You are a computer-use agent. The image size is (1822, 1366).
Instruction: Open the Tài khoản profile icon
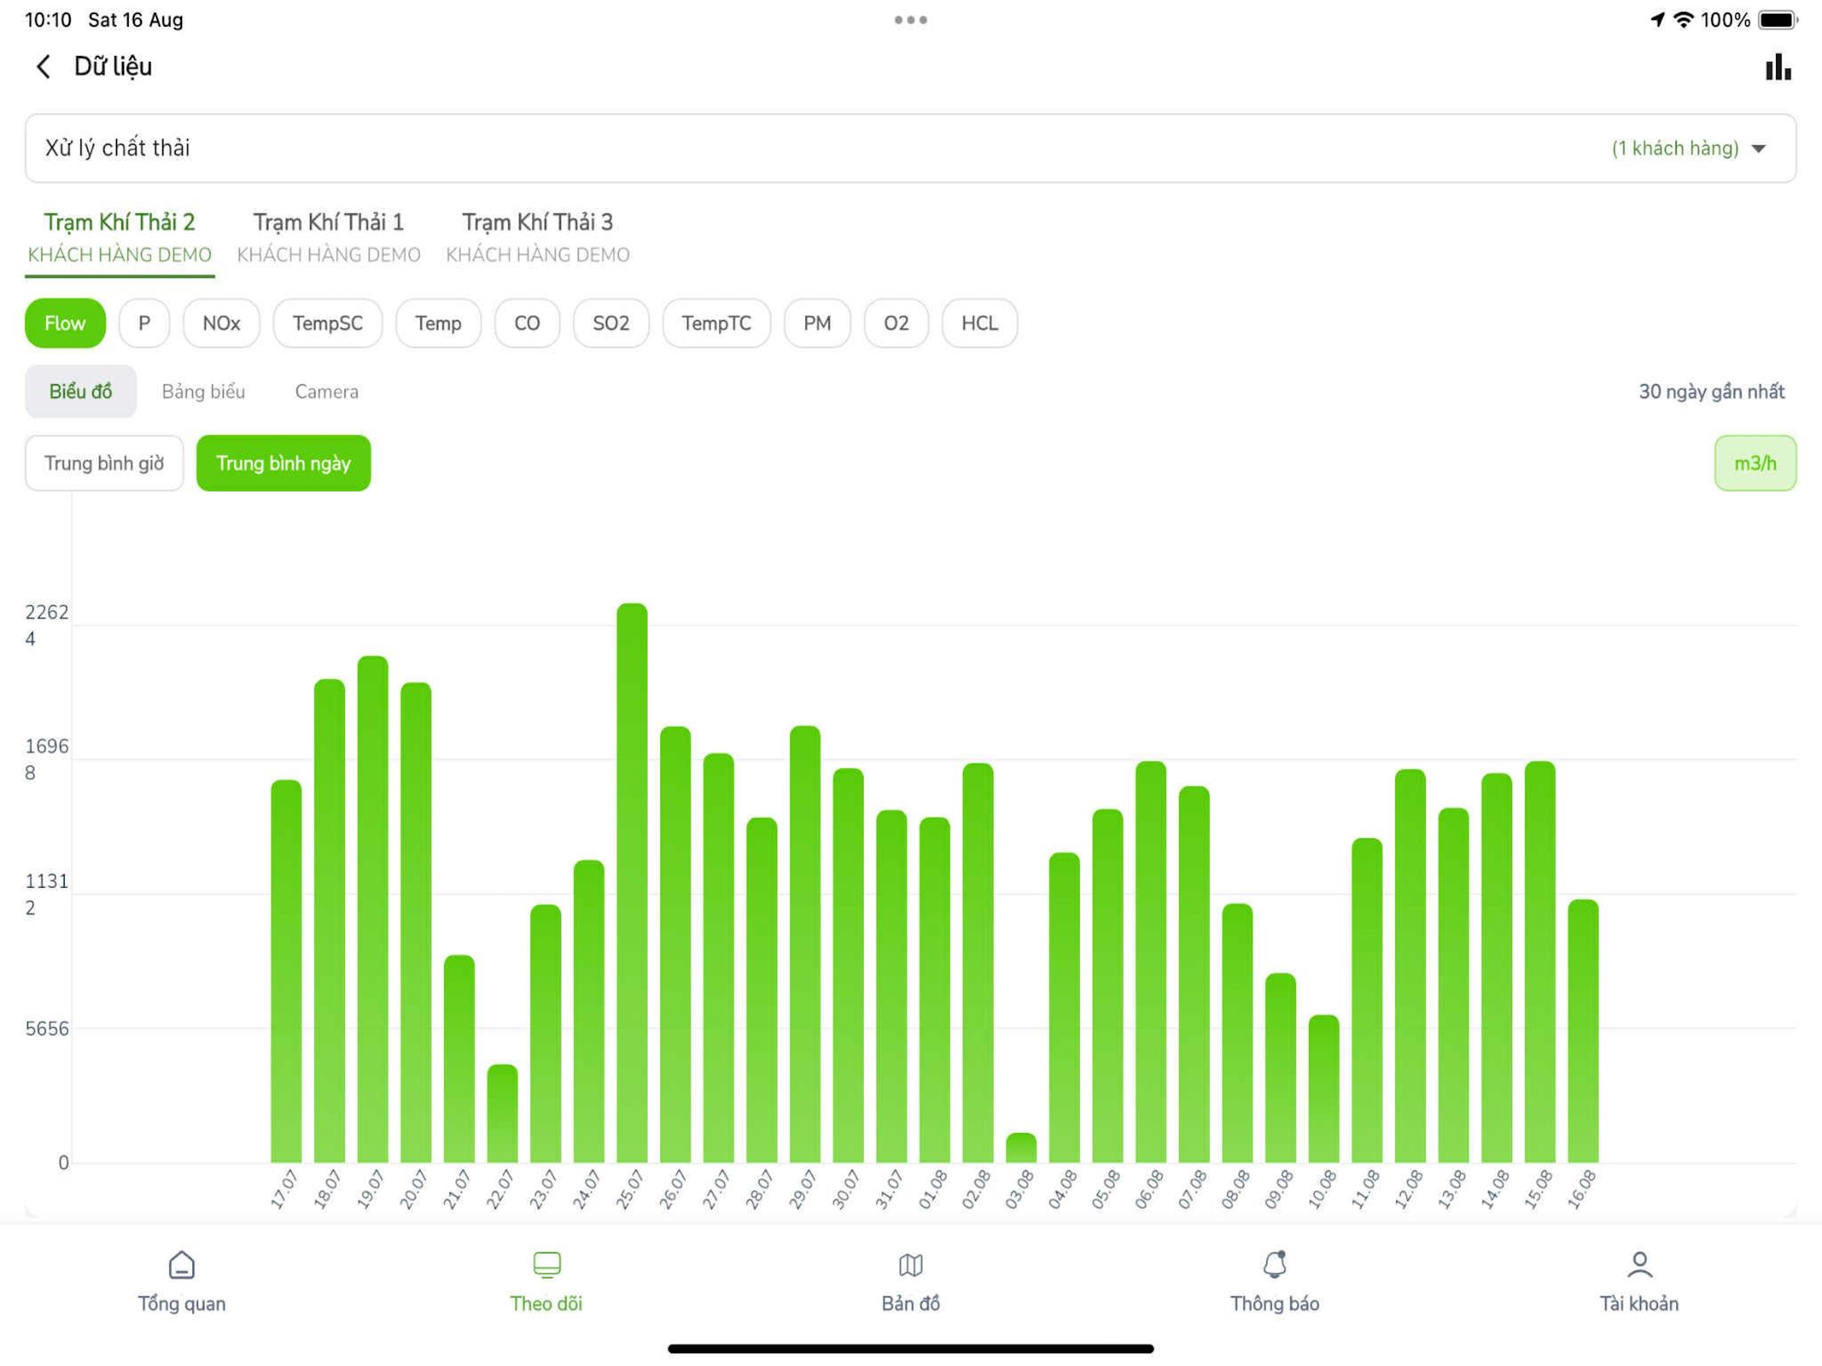pos(1639,1264)
